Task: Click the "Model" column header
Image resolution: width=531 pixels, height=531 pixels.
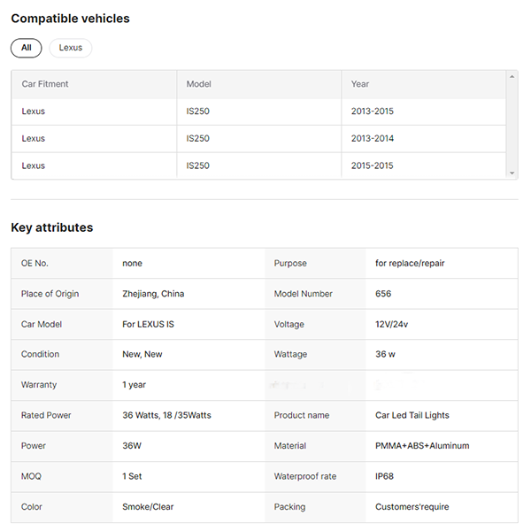Action: [199, 84]
